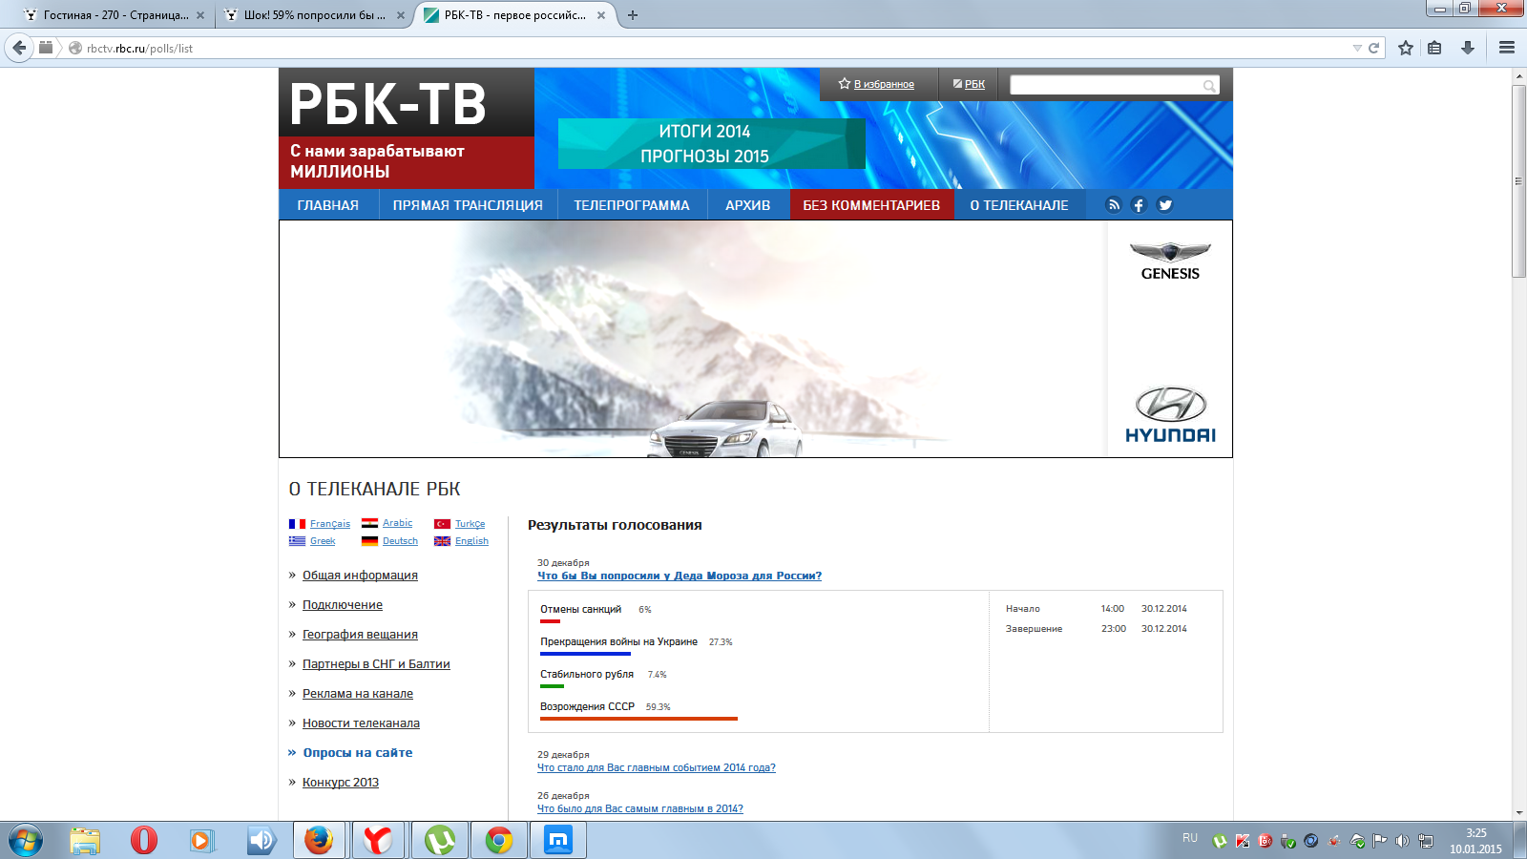This screenshot has width=1527, height=859.
Task: Open the bookmarks list icon
Action: pyautogui.click(x=1434, y=48)
